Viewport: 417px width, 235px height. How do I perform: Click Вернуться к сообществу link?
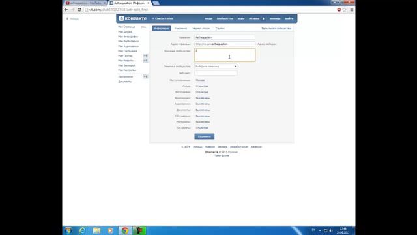(x=276, y=29)
